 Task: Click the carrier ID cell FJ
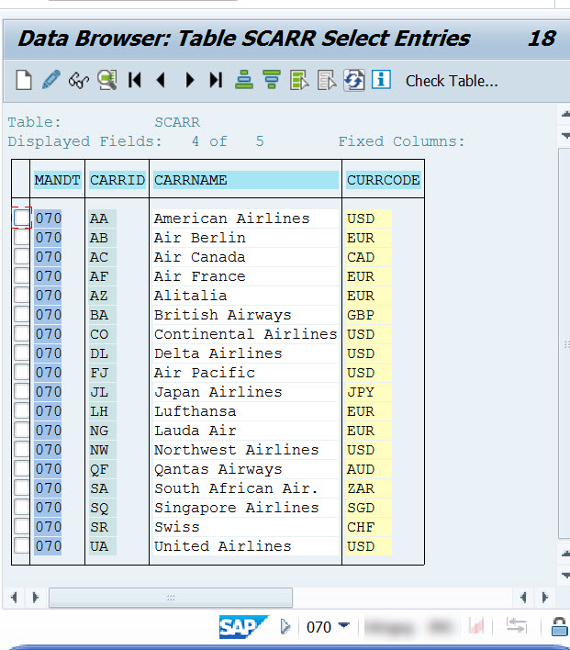[x=103, y=373]
